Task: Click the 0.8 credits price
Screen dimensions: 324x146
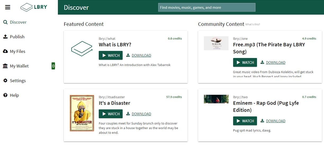Action: pyautogui.click(x=175, y=38)
